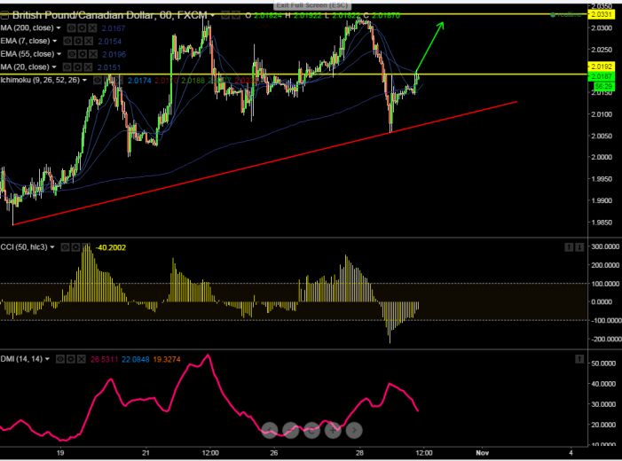Expand the EMA (55, close) dropdown arrow
622x461 pixels.
tap(59, 54)
